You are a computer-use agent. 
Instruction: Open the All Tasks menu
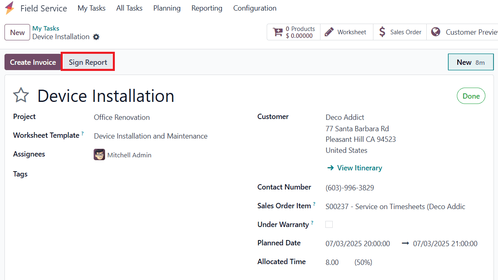129,8
